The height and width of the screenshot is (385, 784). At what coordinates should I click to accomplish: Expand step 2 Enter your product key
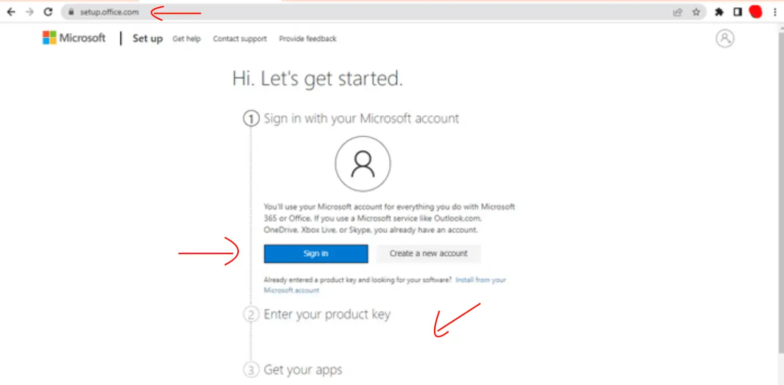pos(327,315)
